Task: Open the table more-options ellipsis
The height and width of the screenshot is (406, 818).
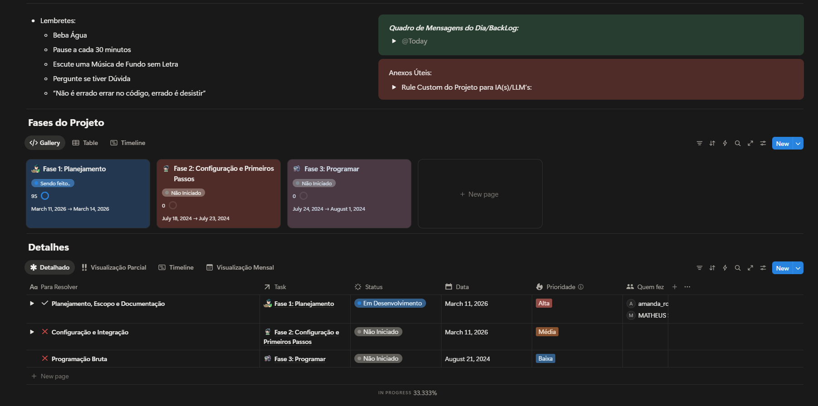Action: click(687, 287)
